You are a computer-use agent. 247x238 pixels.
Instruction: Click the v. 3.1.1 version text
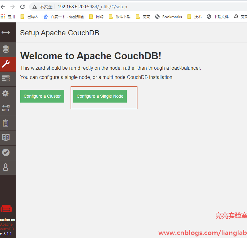[x=6, y=234]
